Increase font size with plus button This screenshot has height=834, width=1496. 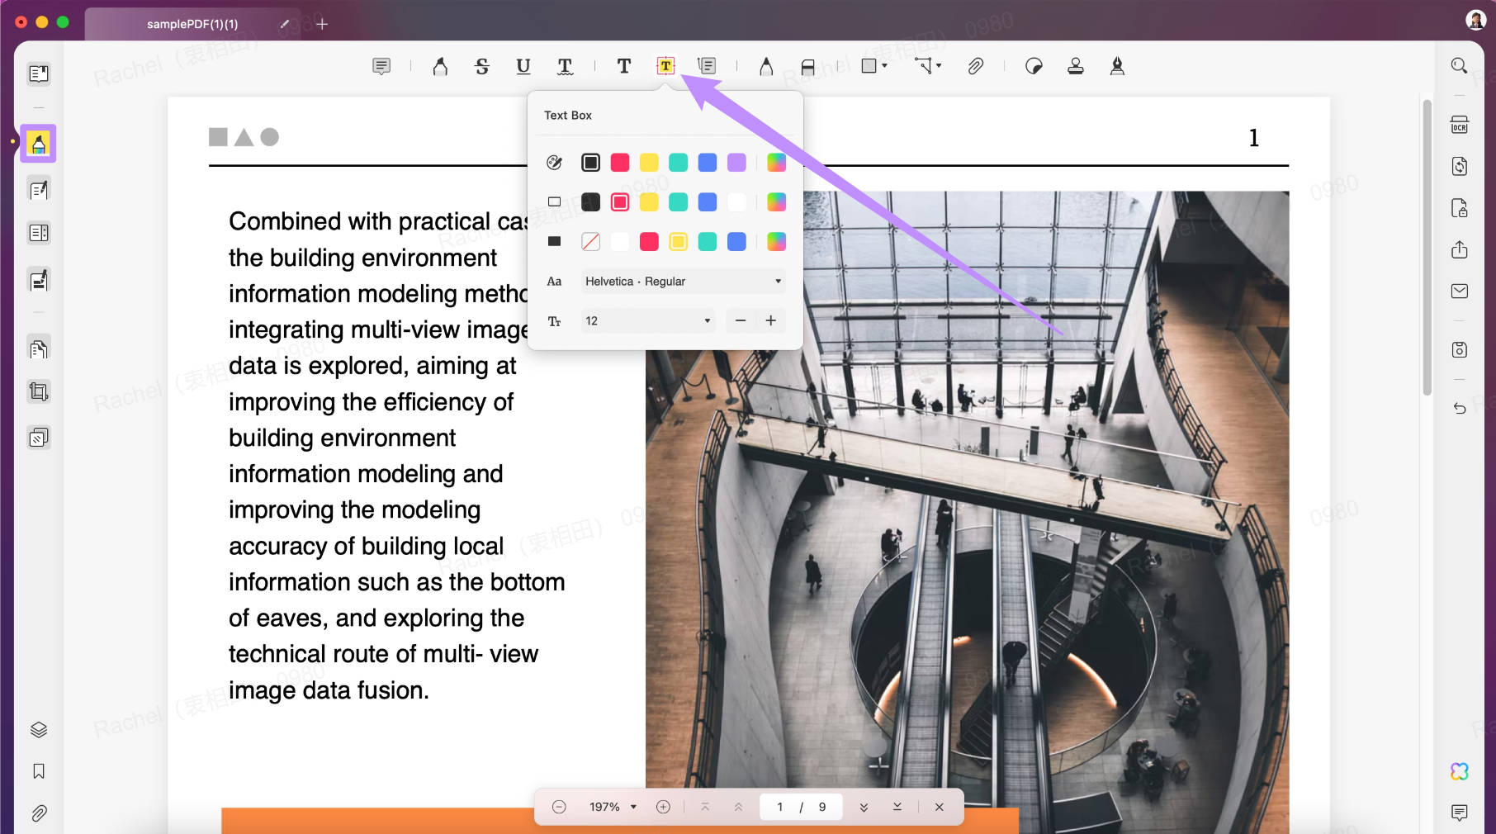(770, 320)
